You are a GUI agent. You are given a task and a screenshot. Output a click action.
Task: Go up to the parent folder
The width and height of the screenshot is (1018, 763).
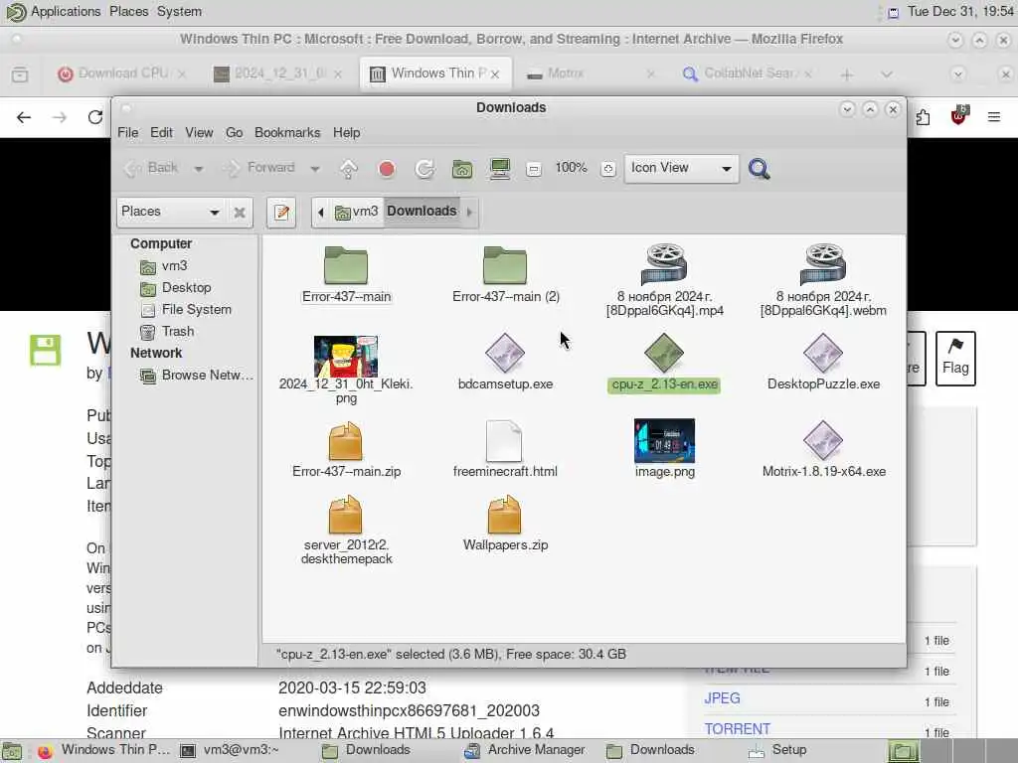(x=349, y=169)
